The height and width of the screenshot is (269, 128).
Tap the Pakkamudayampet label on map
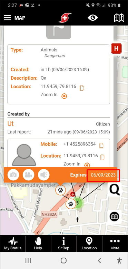[x=33, y=185]
